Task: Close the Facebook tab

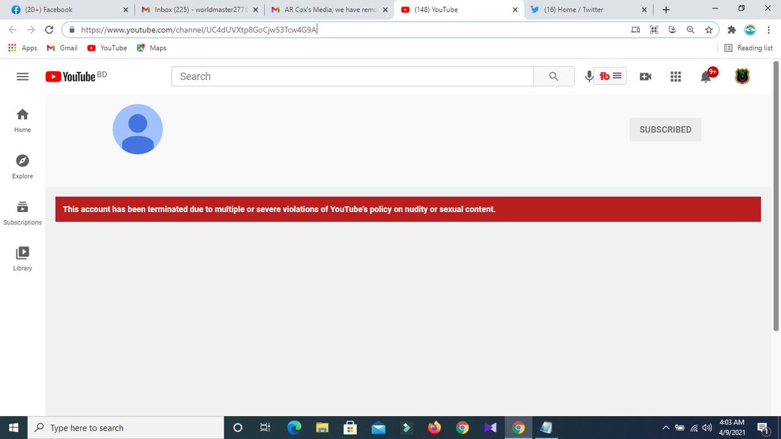Action: pyautogui.click(x=126, y=10)
